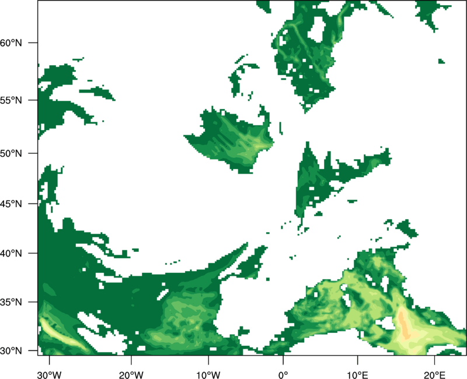Click the 50°N latitude label

pyautogui.click(x=11, y=153)
